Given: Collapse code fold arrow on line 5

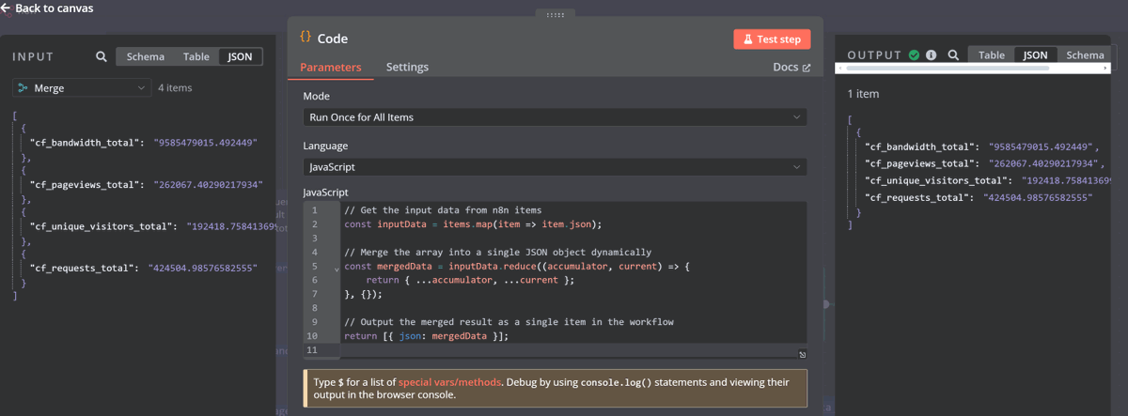Looking at the screenshot, I should click(337, 268).
